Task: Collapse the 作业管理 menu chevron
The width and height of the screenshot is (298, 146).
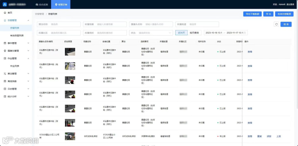Action: click(x=28, y=58)
